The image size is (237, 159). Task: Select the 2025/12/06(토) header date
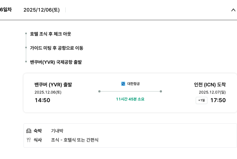[42, 10]
